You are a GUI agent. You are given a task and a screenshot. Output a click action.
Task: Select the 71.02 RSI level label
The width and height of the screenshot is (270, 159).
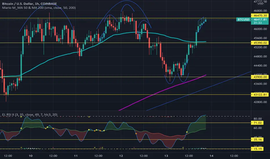258,123
